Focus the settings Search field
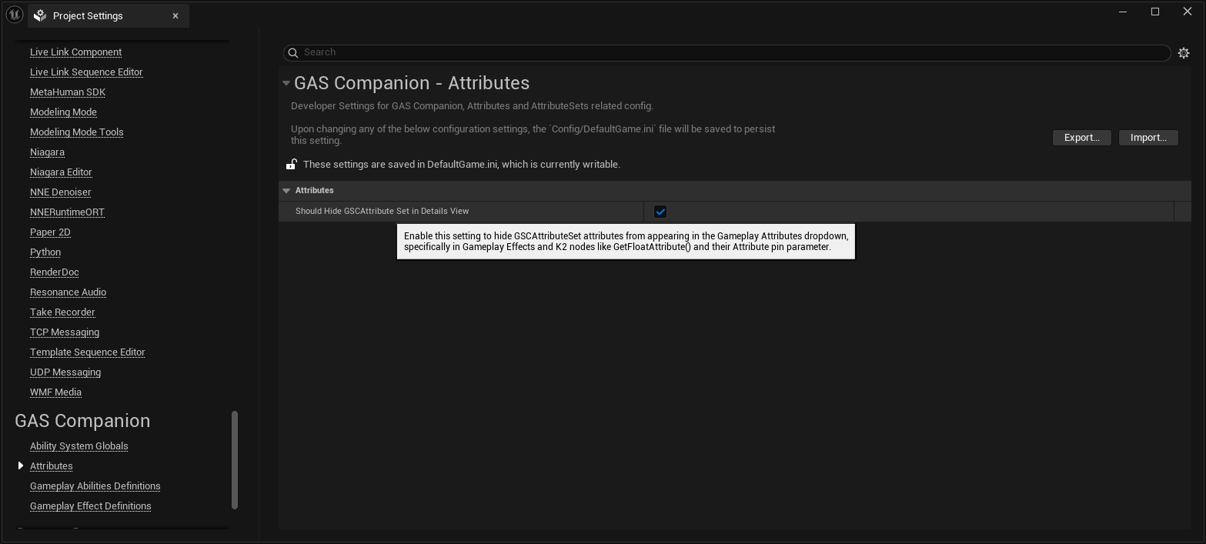 727,52
